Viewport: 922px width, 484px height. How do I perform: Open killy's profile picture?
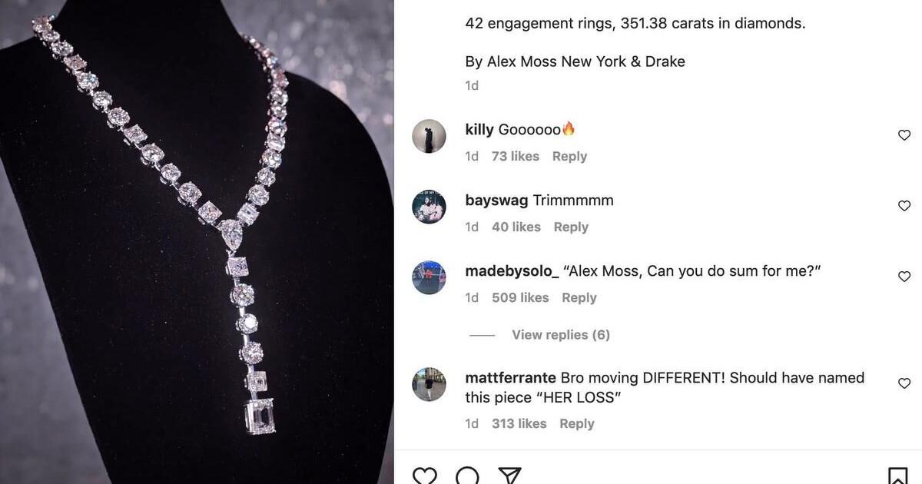[x=429, y=136]
